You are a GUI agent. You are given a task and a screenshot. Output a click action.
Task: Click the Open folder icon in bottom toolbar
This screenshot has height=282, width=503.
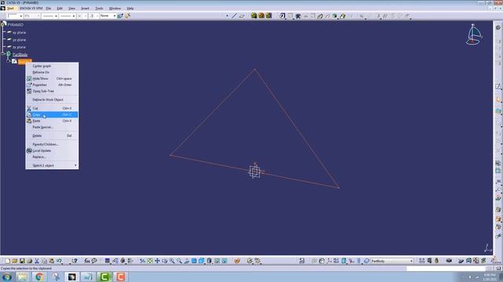15,261
